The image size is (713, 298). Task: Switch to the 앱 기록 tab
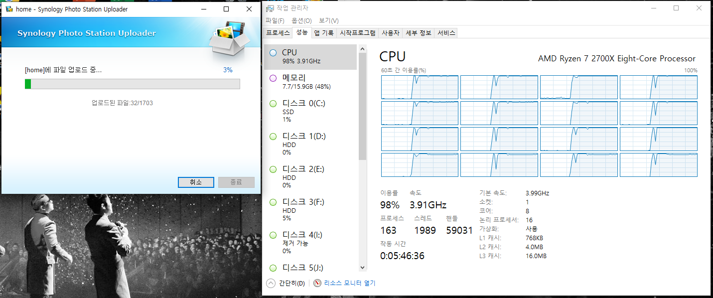[x=324, y=33]
